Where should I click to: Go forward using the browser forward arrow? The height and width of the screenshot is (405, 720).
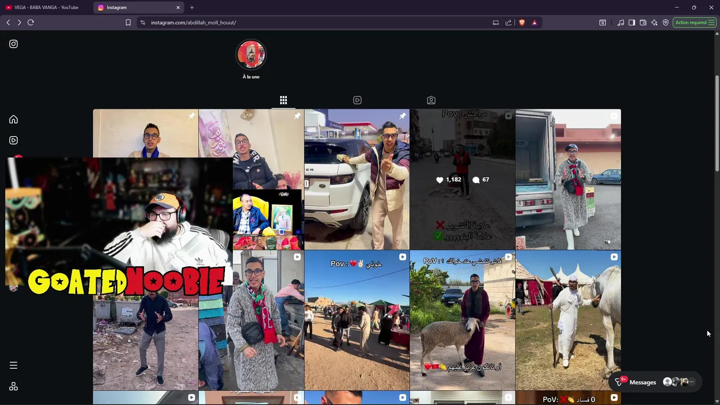pos(19,22)
